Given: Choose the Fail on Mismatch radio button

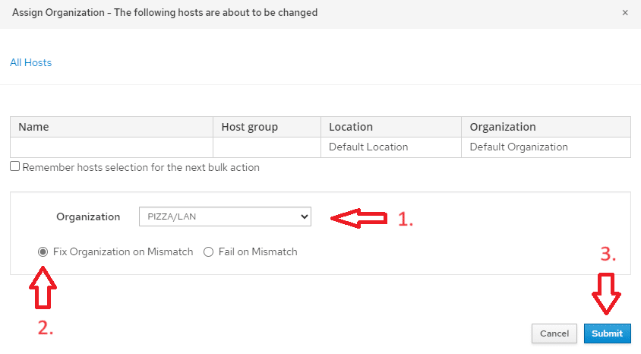Looking at the screenshot, I should pos(209,251).
